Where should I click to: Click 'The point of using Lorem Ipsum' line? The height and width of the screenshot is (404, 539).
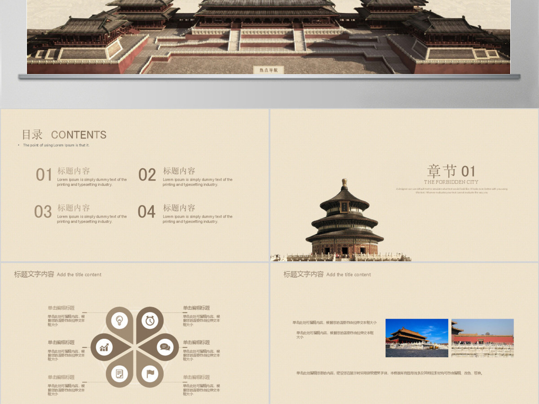coord(56,145)
